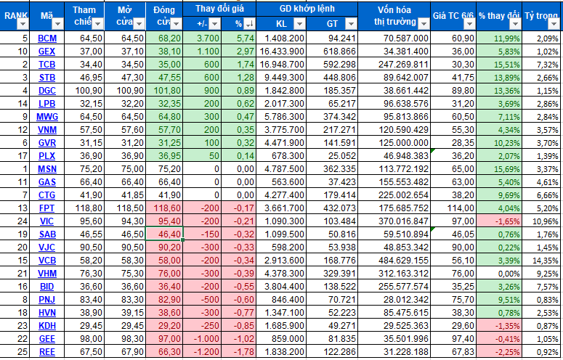Viewport: 563px width, 360px height.
Task: Select the BID ticker link
Action: coord(47,287)
